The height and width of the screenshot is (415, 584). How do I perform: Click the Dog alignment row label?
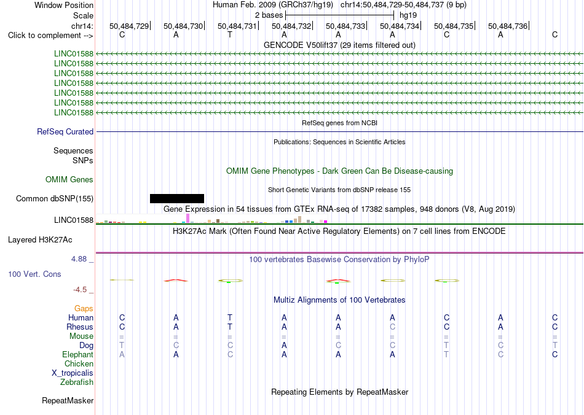tap(86, 346)
